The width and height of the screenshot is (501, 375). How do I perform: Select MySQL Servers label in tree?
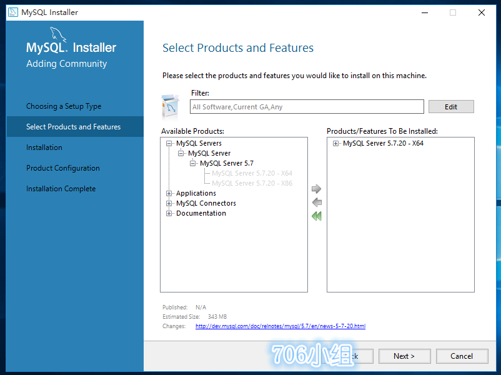(x=199, y=143)
